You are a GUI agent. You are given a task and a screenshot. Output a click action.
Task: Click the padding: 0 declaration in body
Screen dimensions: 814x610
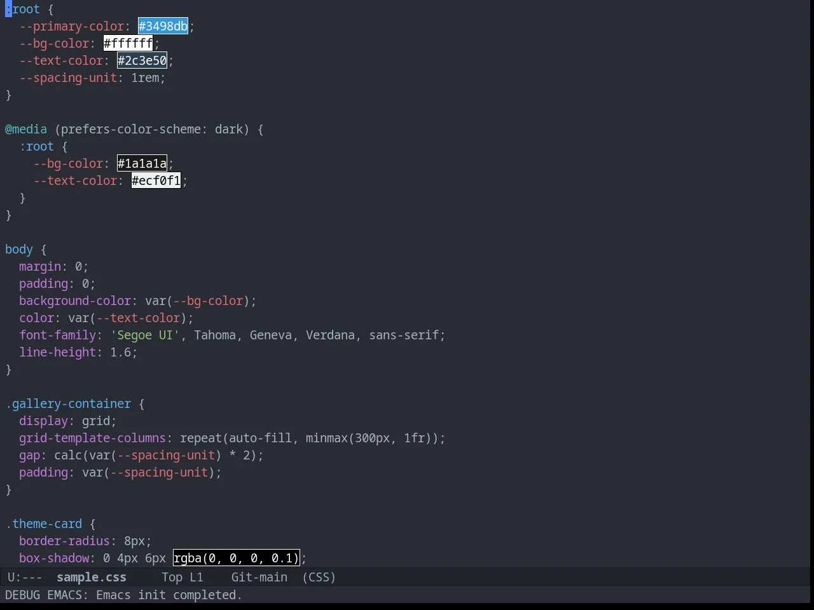tap(57, 283)
